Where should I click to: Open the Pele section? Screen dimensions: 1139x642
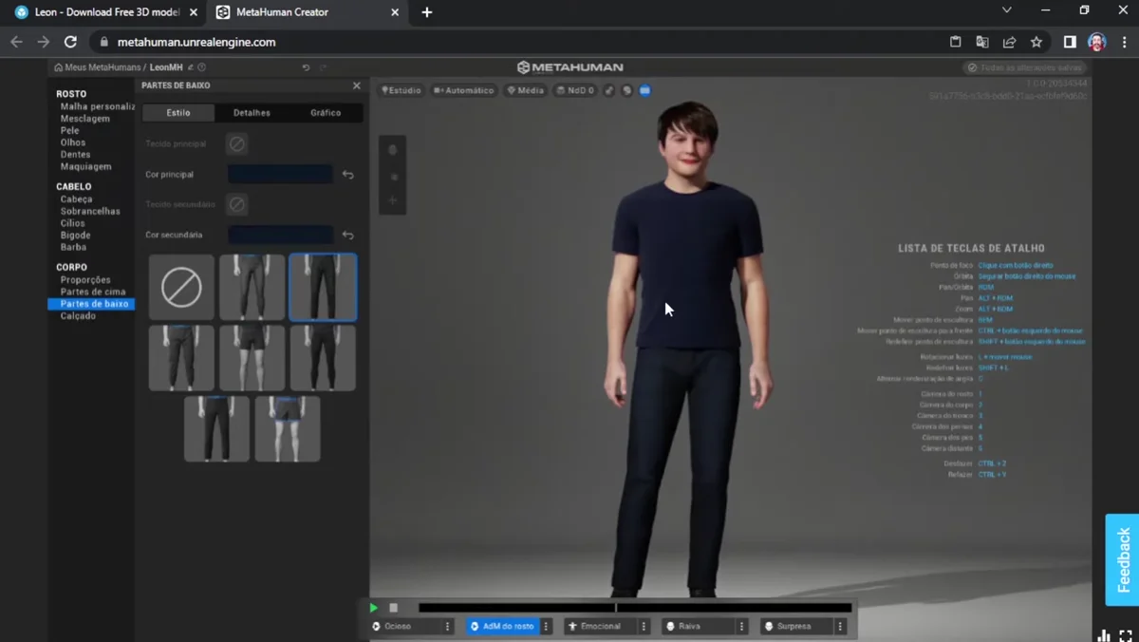(70, 130)
